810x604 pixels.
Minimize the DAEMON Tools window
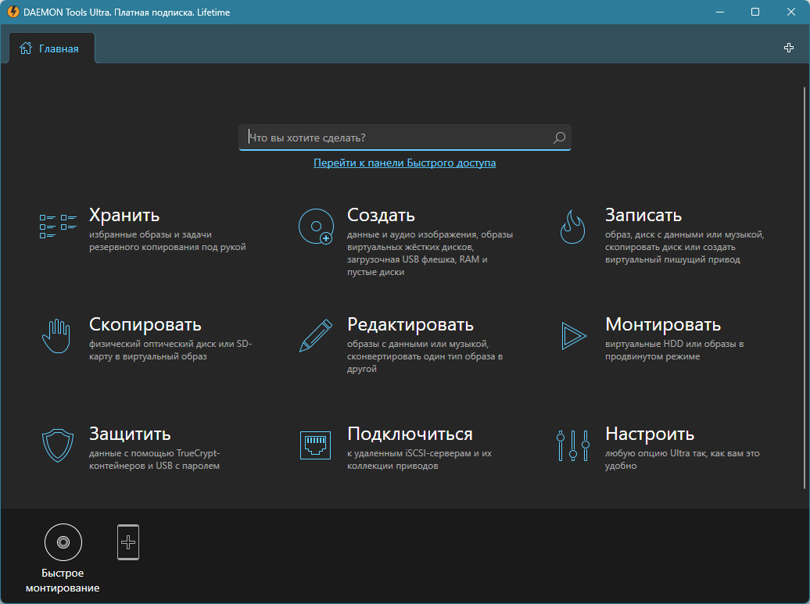click(x=720, y=12)
